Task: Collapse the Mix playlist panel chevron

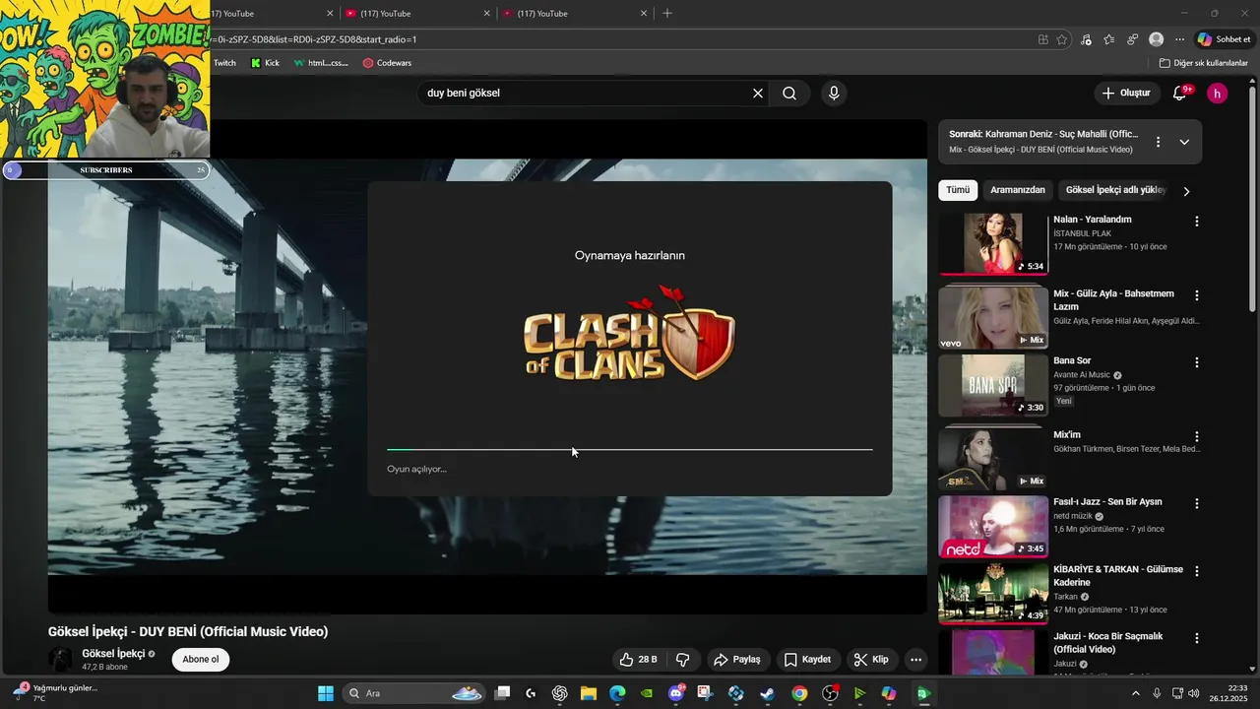Action: coord(1184,142)
